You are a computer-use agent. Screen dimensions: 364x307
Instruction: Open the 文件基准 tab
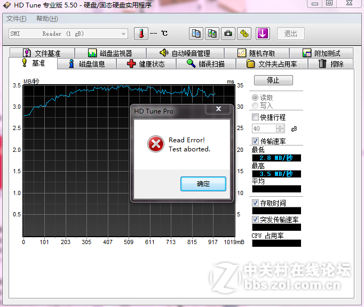coord(42,53)
